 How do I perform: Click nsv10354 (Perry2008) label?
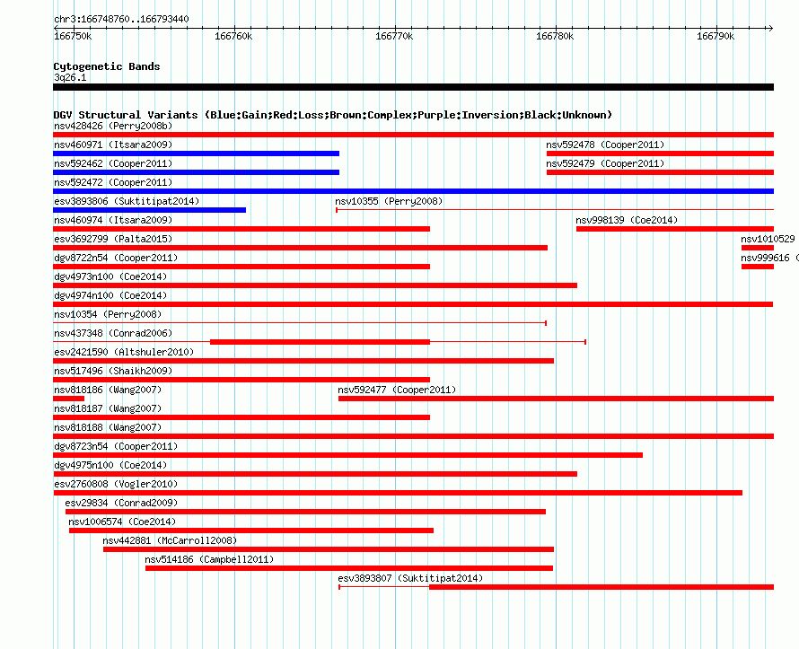[108, 314]
